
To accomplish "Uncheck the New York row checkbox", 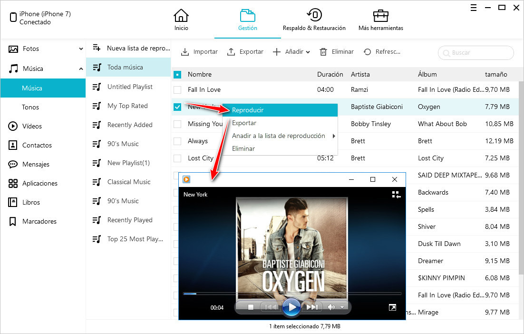I will [x=177, y=107].
